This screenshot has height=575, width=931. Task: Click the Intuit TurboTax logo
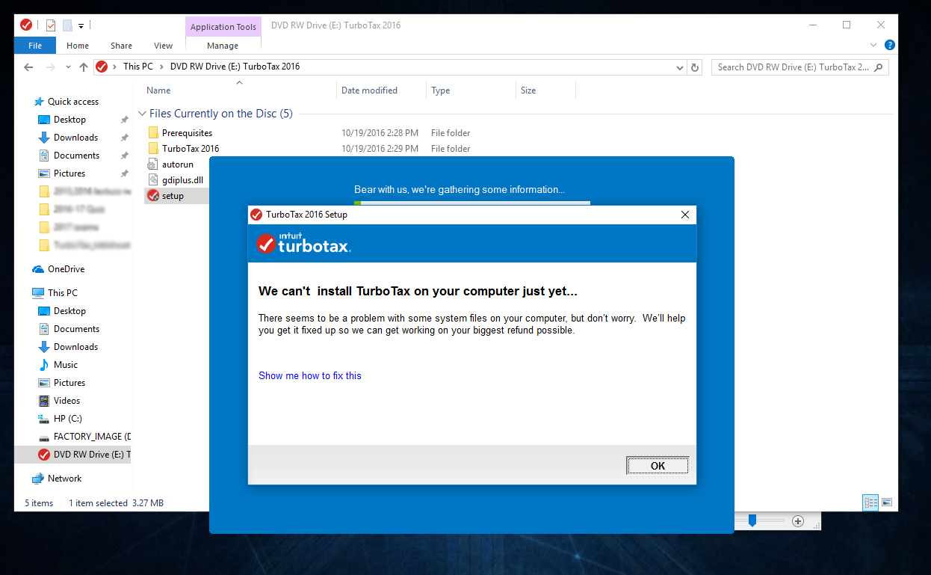303,243
